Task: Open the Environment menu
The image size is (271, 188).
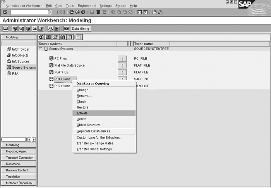Action: pyautogui.click(x=87, y=6)
